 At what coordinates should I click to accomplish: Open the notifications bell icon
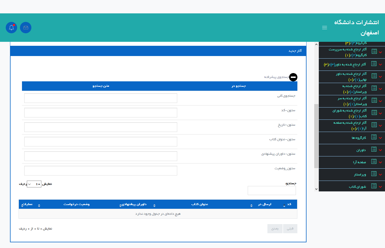11,28
